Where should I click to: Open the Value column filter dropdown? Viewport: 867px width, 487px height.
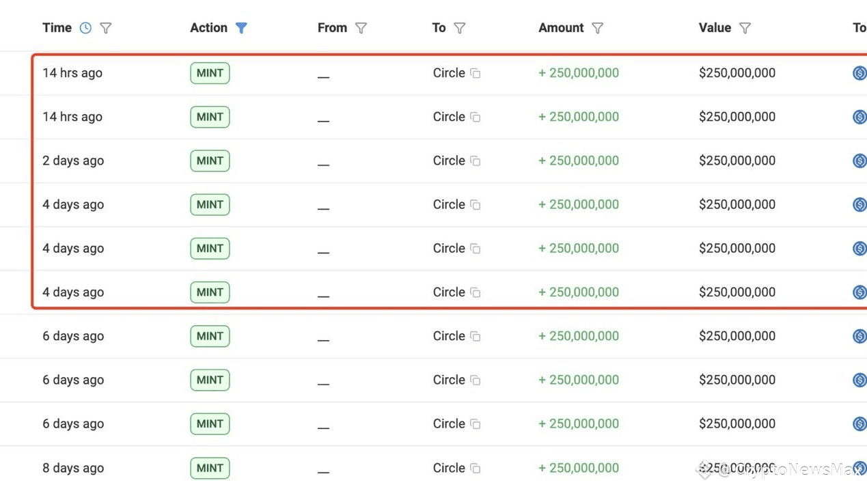[745, 27]
